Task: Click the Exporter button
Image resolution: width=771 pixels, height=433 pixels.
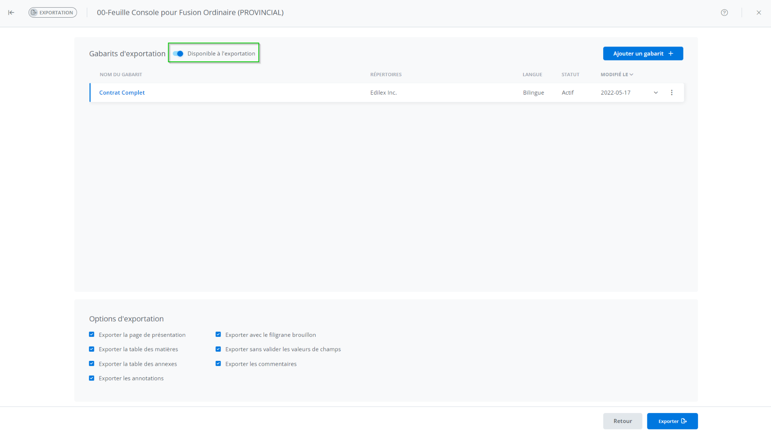Action: [672, 421]
